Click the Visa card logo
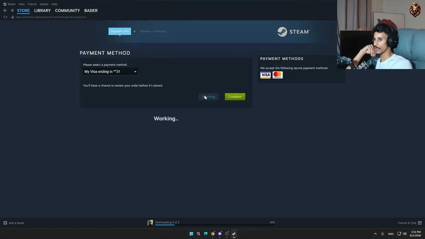This screenshot has height=239, width=425. (x=265, y=75)
